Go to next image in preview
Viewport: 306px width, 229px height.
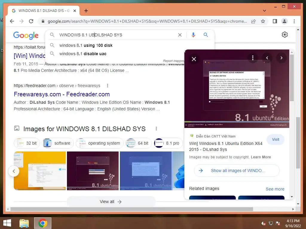[281, 58]
